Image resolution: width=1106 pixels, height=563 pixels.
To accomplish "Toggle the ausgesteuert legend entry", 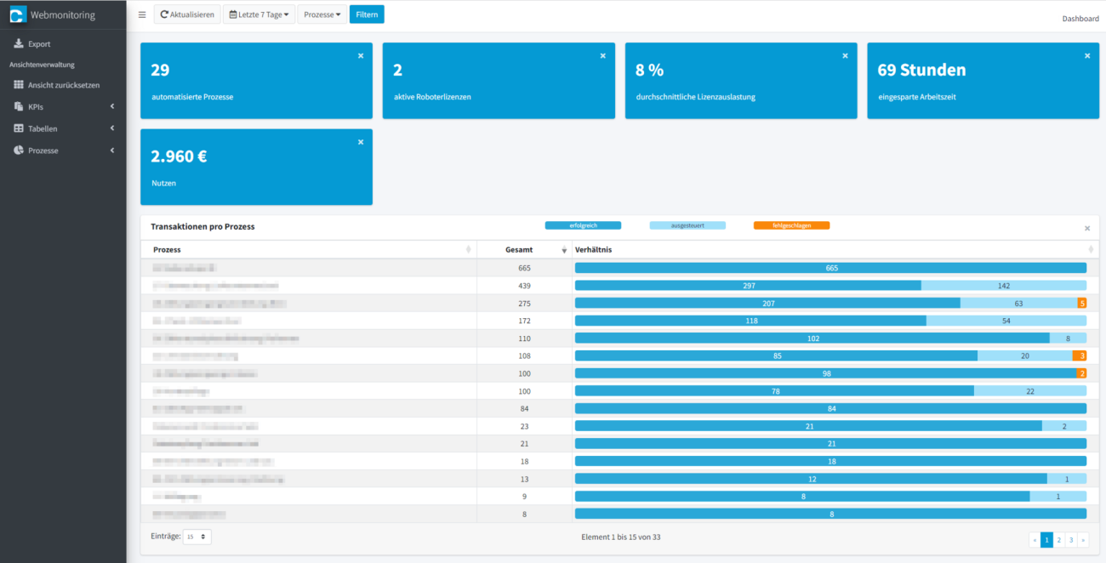I will tap(687, 225).
